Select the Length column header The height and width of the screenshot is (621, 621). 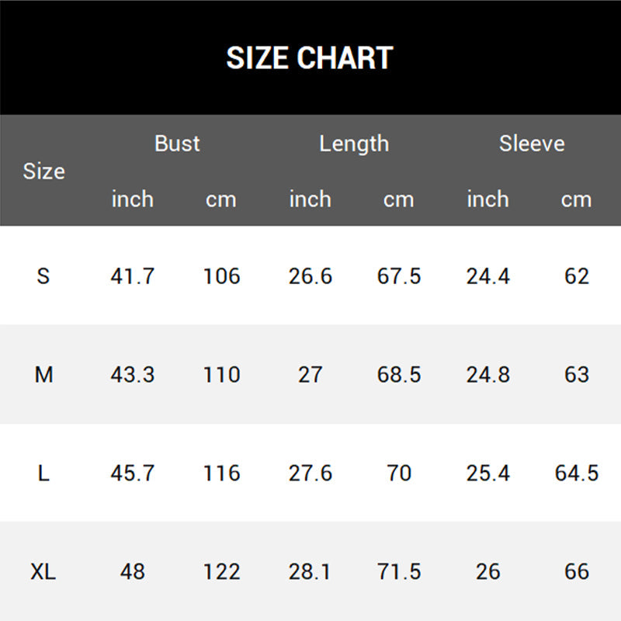click(x=354, y=144)
